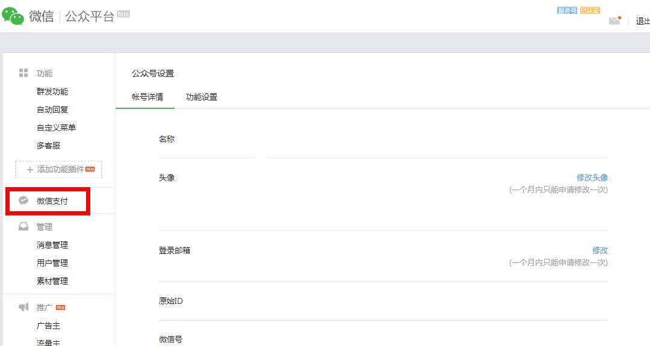This screenshot has height=346, width=650.
Task: Click the plus icon for 添加功能插件
Action: point(30,170)
